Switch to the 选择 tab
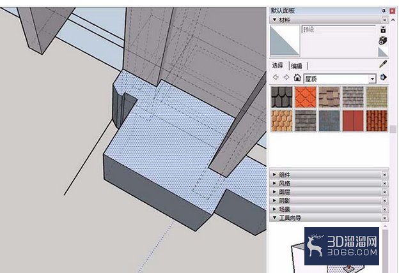 click(278, 66)
